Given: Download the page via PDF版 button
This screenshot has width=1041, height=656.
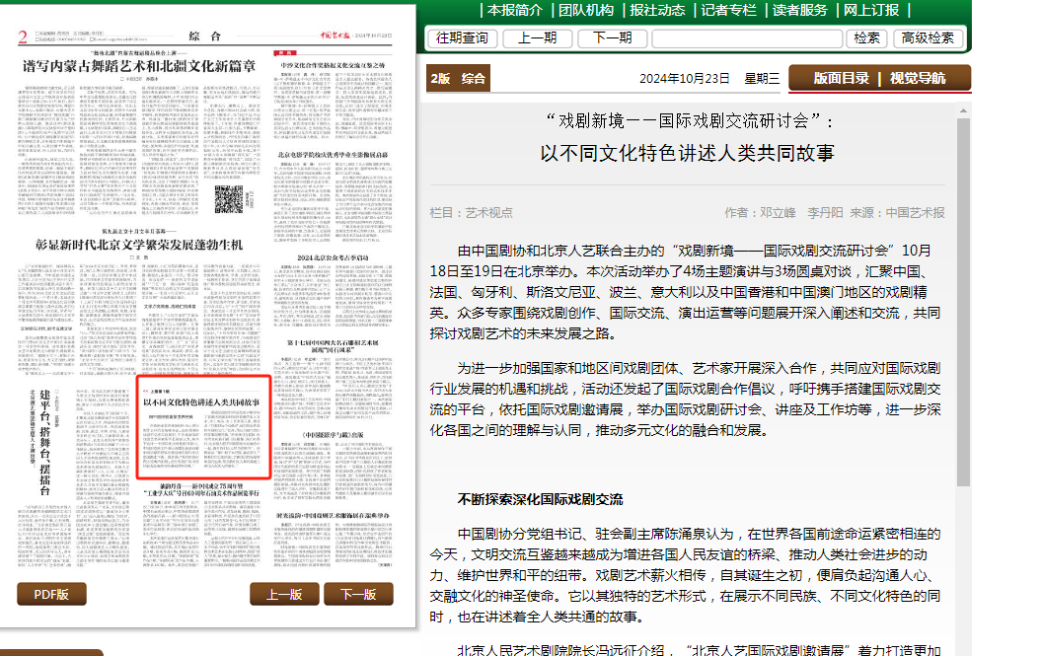Looking at the screenshot, I should tap(51, 594).
